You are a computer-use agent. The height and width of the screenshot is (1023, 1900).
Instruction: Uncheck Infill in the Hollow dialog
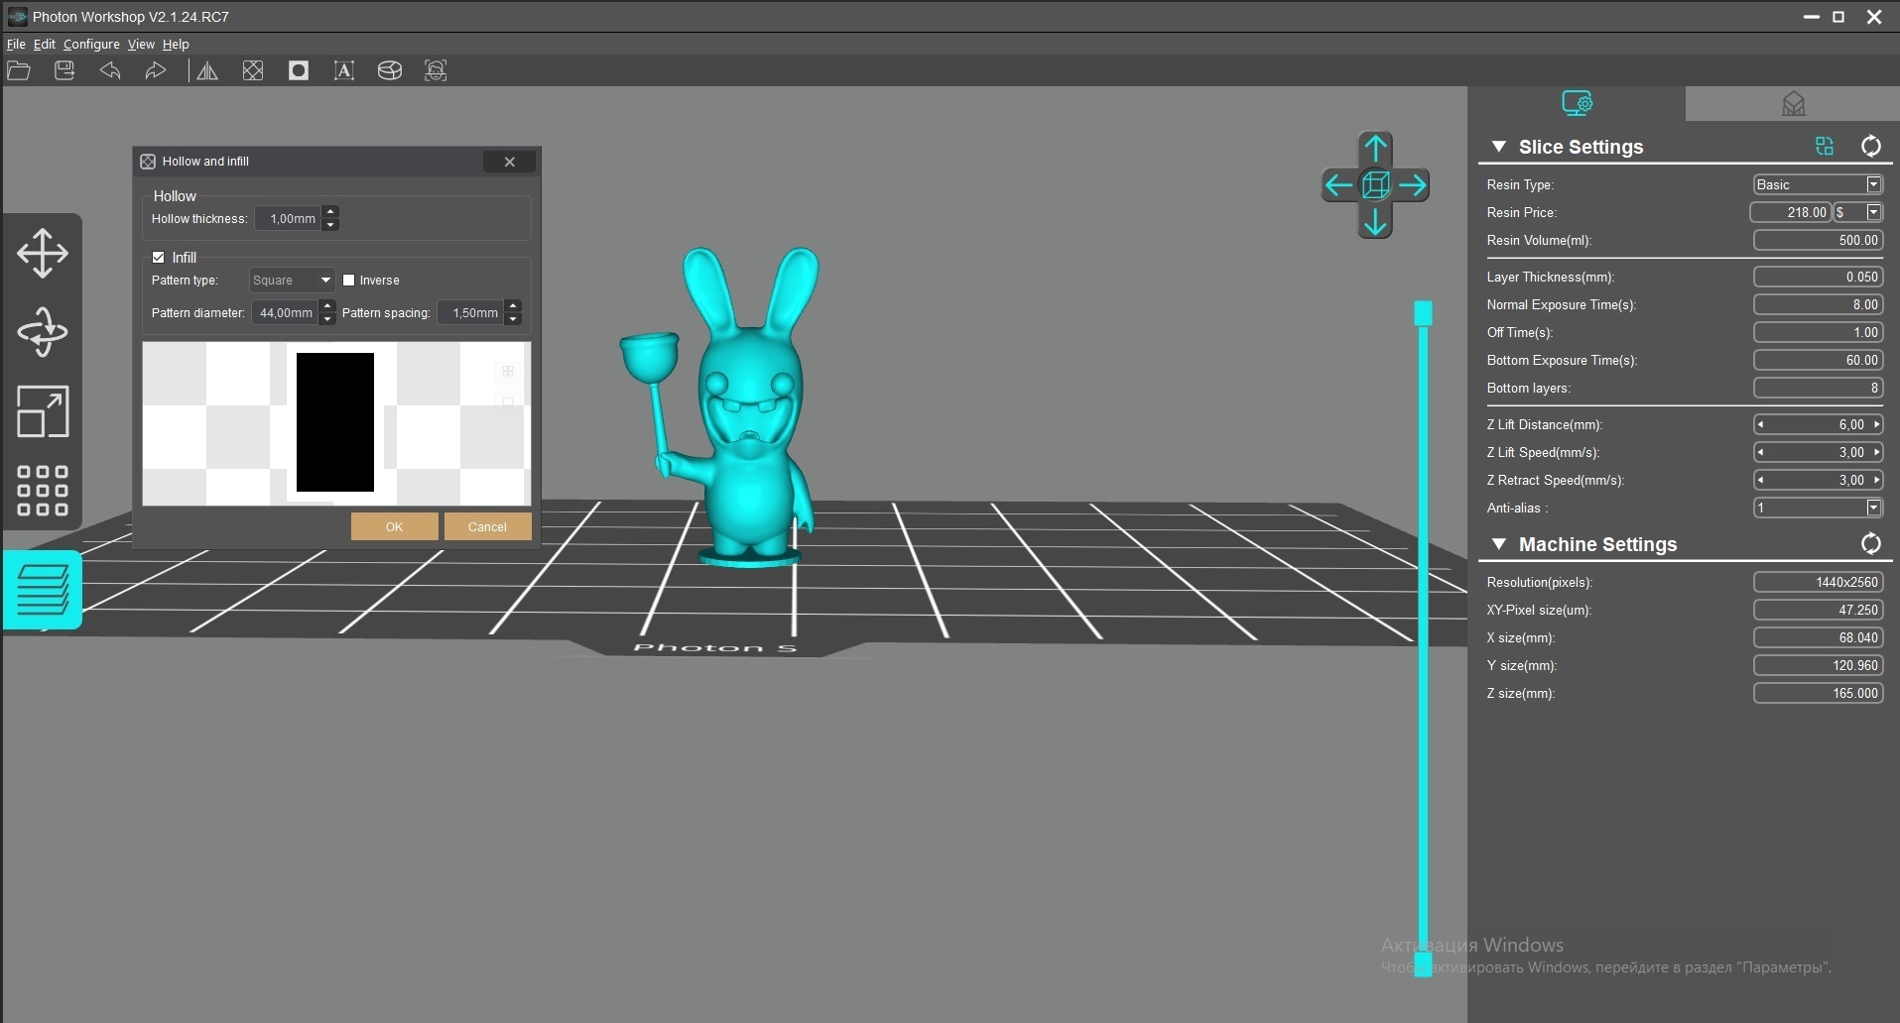158,257
